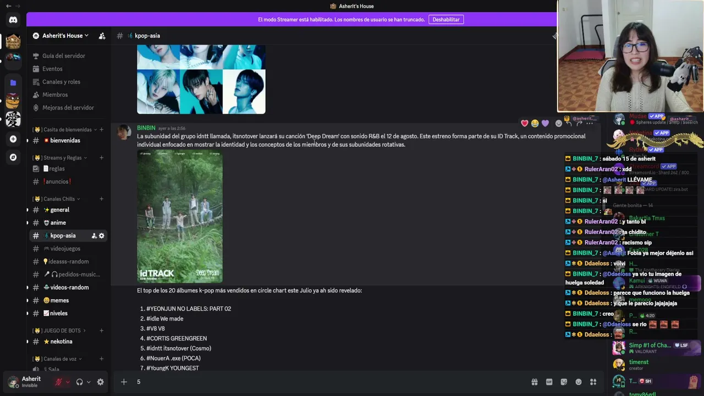The width and height of the screenshot is (704, 396).
Task: Open apps launcher in message bar
Action: click(x=593, y=382)
